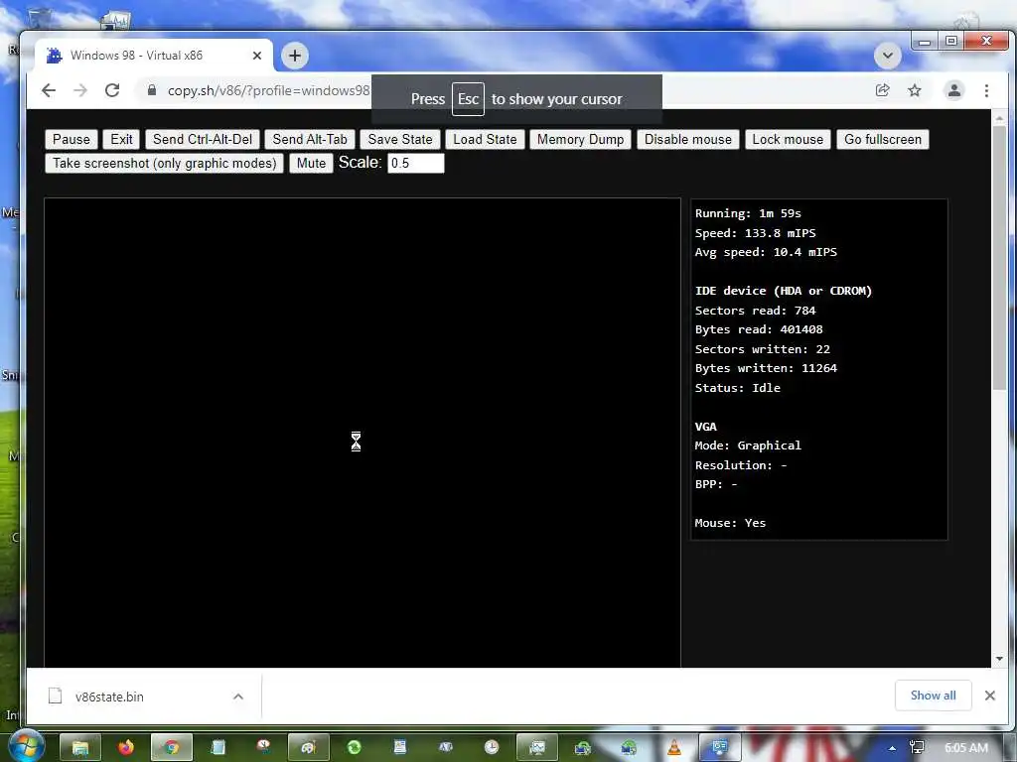Click the page vertical scrollbar
The height and width of the screenshot is (762, 1017).
tap(999, 258)
